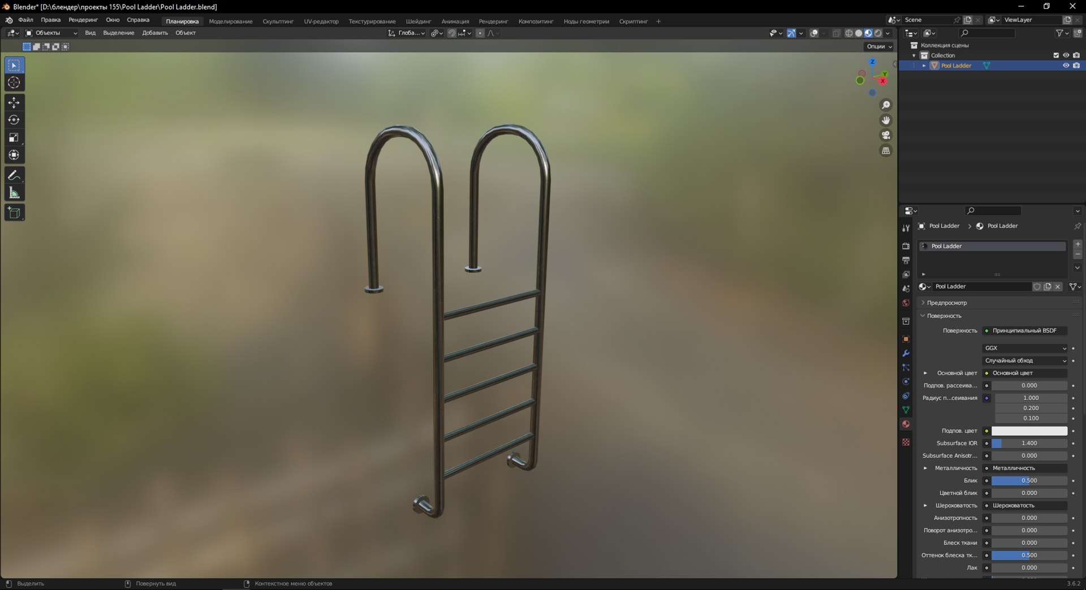Open the GGX distribution dropdown
The image size is (1086, 590).
tap(1025, 348)
